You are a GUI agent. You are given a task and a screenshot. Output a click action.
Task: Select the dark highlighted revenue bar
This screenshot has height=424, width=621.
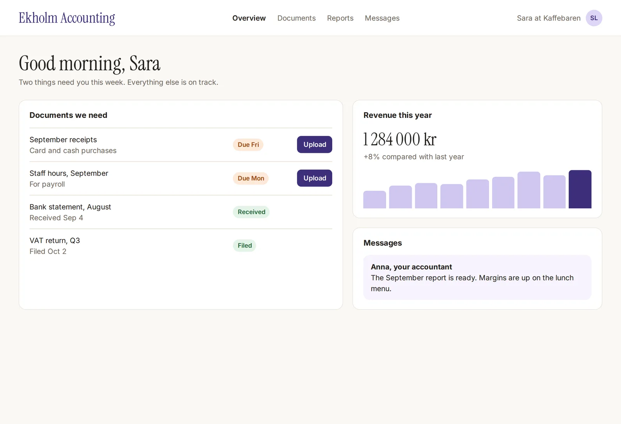click(x=580, y=189)
